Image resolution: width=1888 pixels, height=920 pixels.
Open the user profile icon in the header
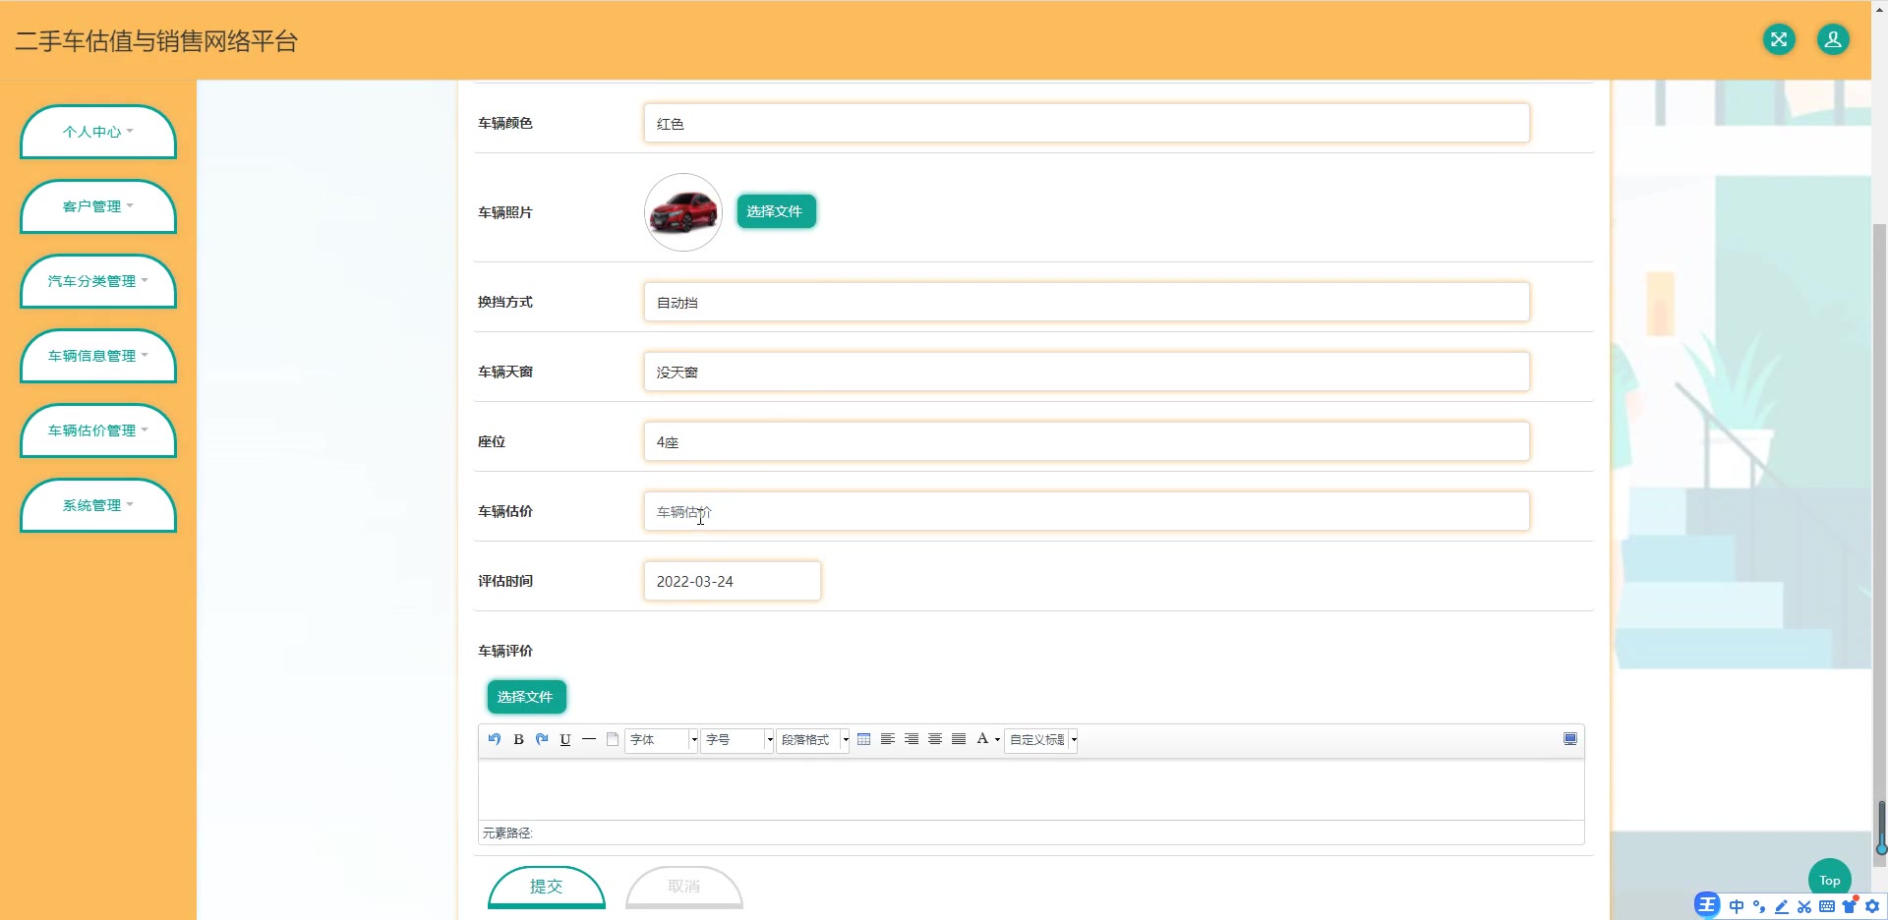pos(1832,39)
